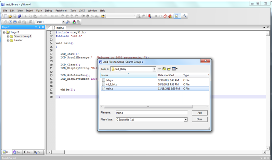Click the Save All toolbar icon

[x=20, y=16]
